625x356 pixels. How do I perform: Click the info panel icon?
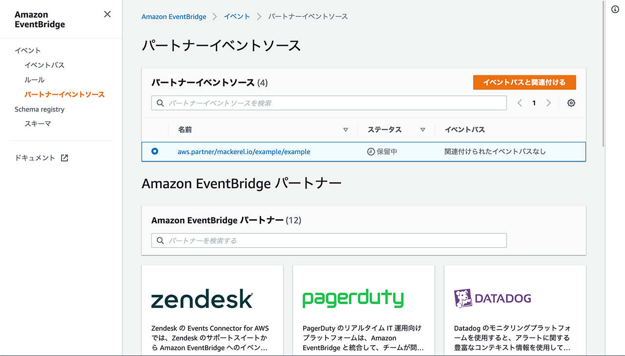(x=615, y=9)
